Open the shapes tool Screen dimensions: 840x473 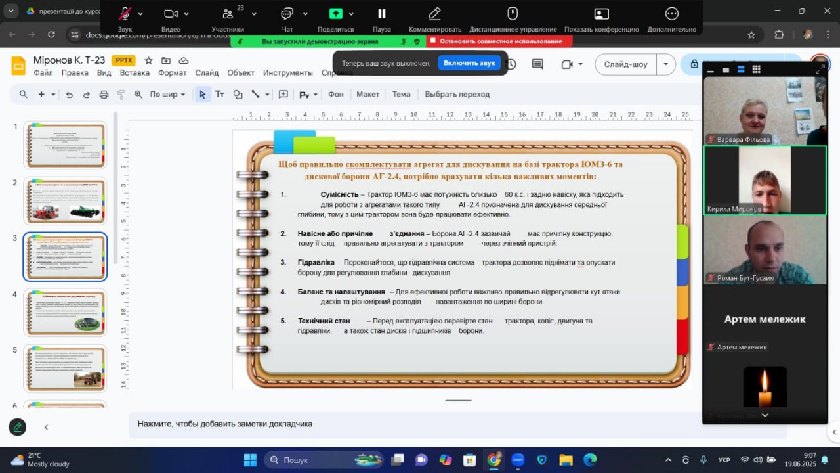(x=238, y=95)
